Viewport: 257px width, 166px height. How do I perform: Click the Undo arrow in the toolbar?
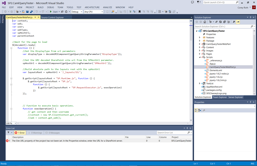[37, 12]
